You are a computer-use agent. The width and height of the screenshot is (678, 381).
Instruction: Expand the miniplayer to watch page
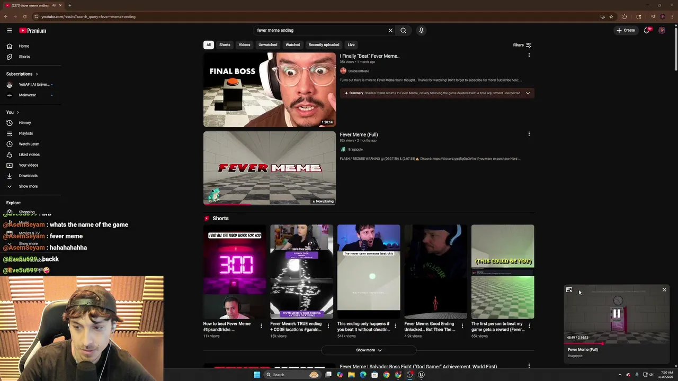[569, 290]
